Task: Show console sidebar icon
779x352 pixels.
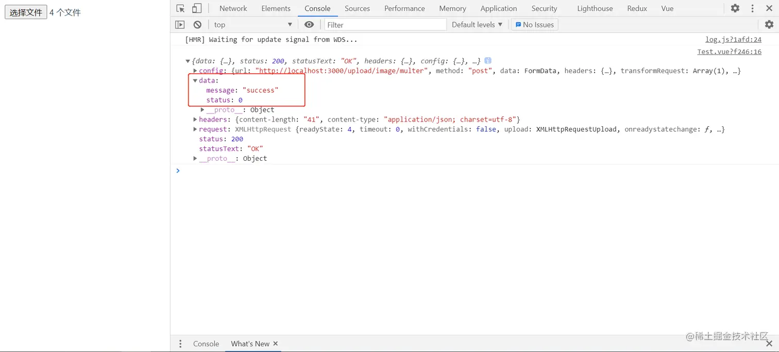Action: 180,24
